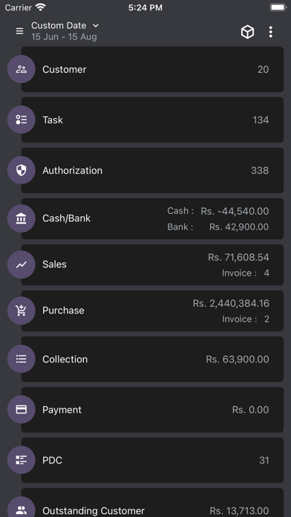Screen dimensions: 291x517
Task: Tap the Authorization count 338
Action: (260, 170)
